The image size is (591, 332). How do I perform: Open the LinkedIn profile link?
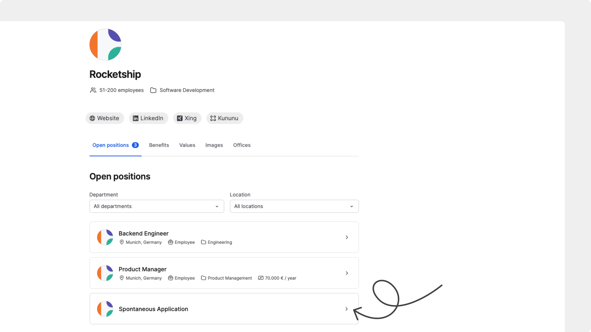148,118
